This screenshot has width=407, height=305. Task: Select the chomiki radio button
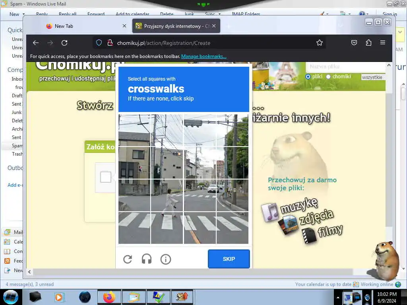pyautogui.click(x=328, y=77)
